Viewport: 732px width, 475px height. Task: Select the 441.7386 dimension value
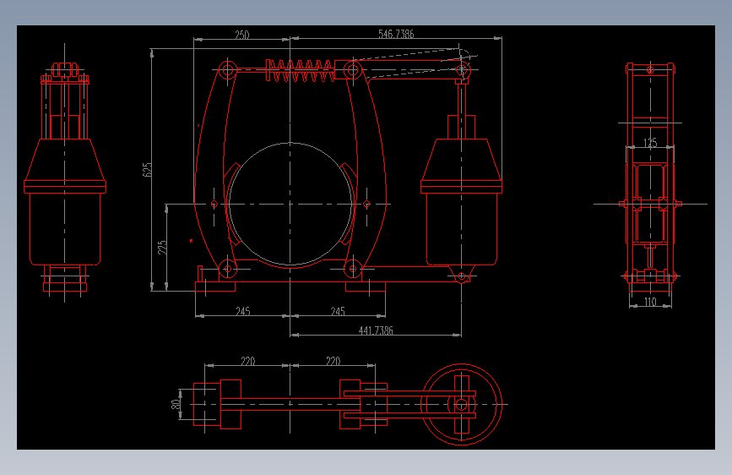[x=376, y=330]
